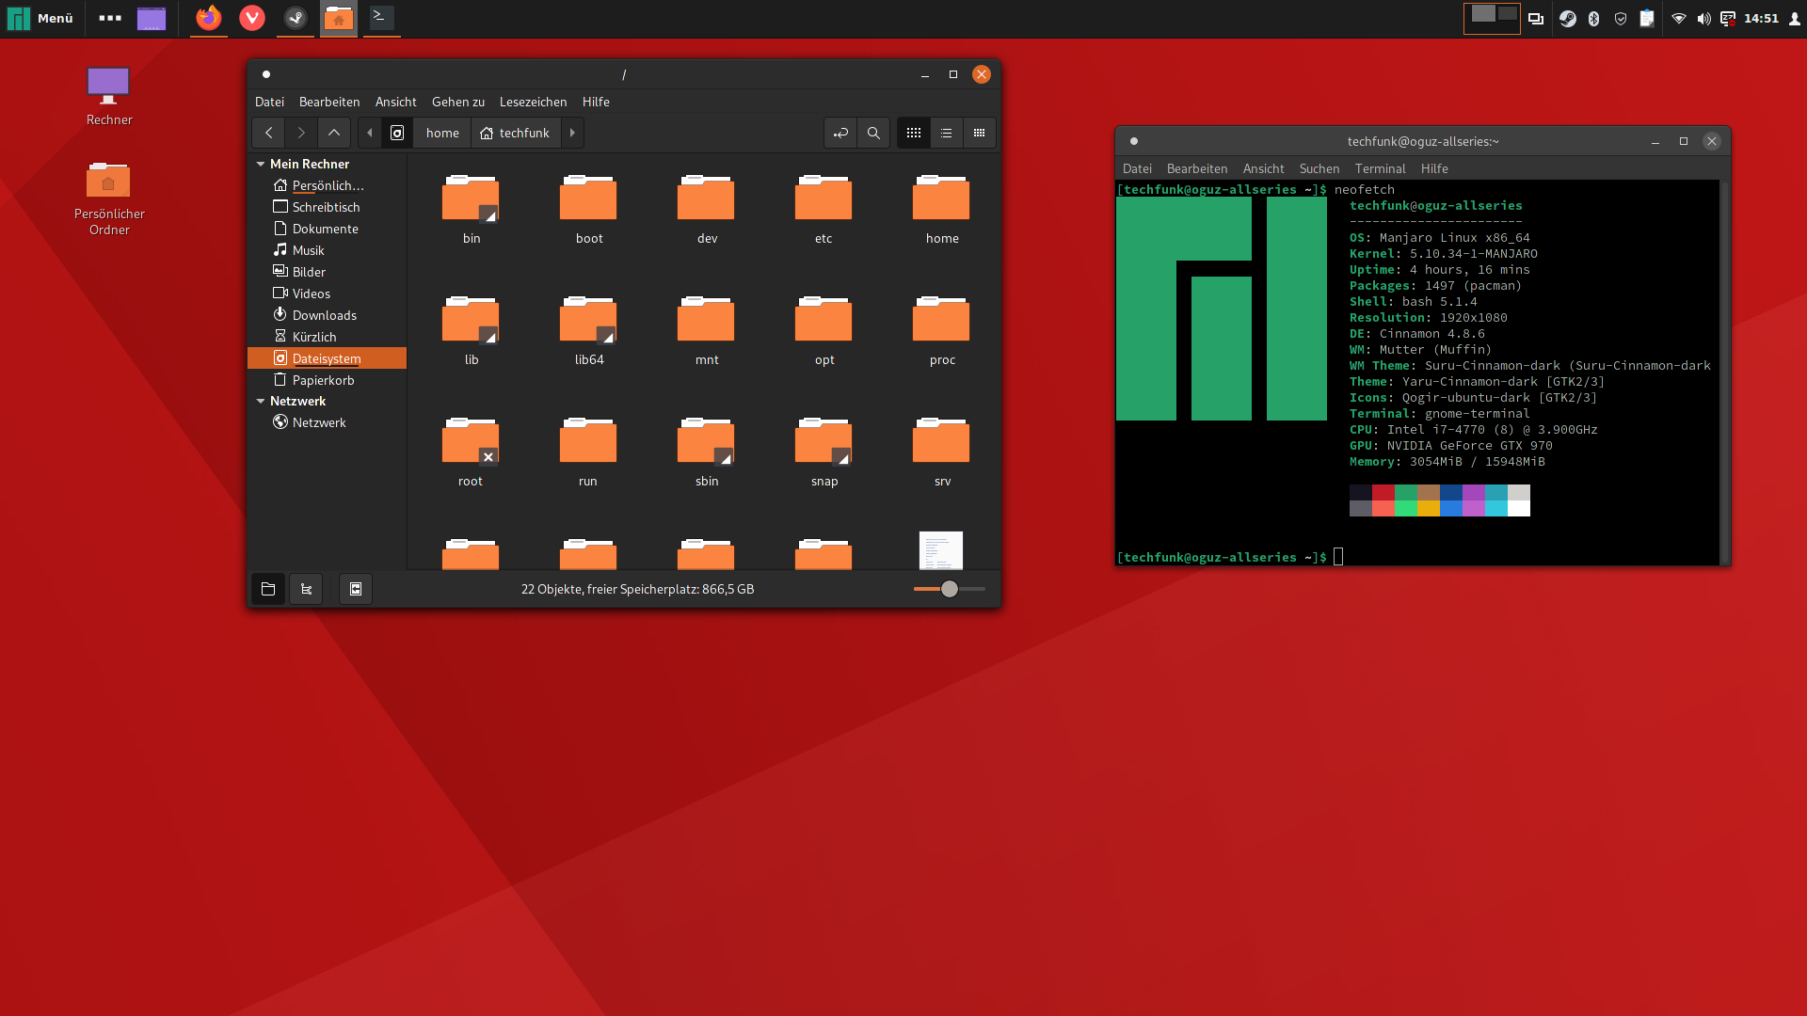This screenshot has width=1807, height=1016.
Task: Open the Datei menu in file manager
Action: pos(269,102)
